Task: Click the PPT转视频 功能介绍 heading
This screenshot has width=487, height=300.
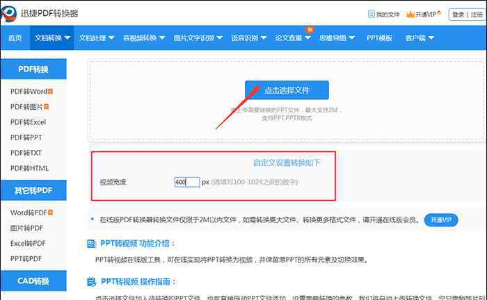Action: coord(138,244)
